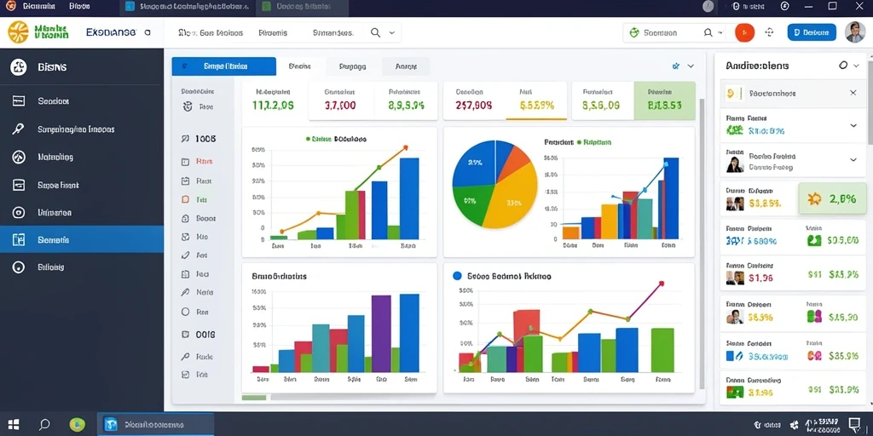Select the blue highlighted sidebar item icon
873x436 pixels.
coord(19,239)
